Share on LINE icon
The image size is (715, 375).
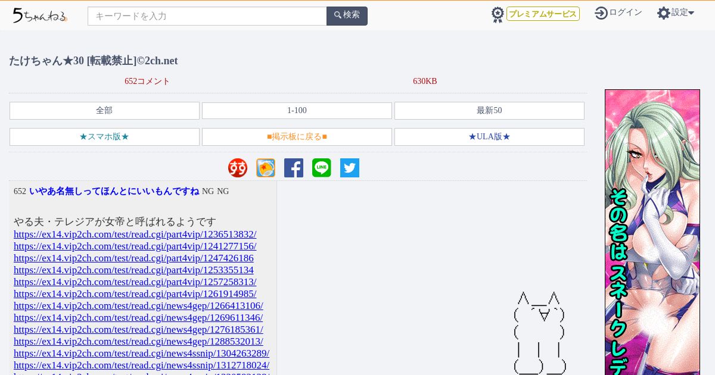pos(322,168)
